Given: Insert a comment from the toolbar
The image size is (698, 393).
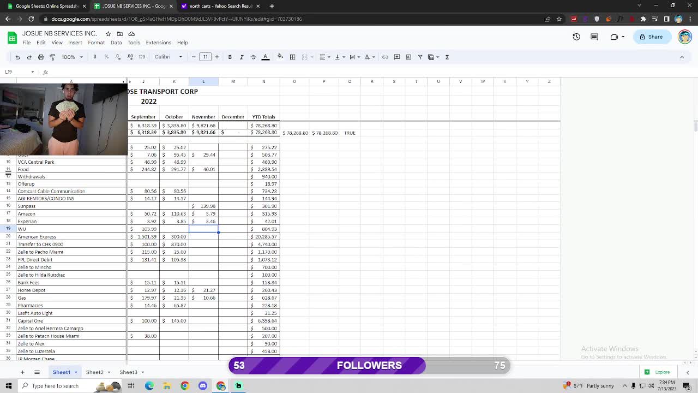Looking at the screenshot, I should pyautogui.click(x=397, y=57).
